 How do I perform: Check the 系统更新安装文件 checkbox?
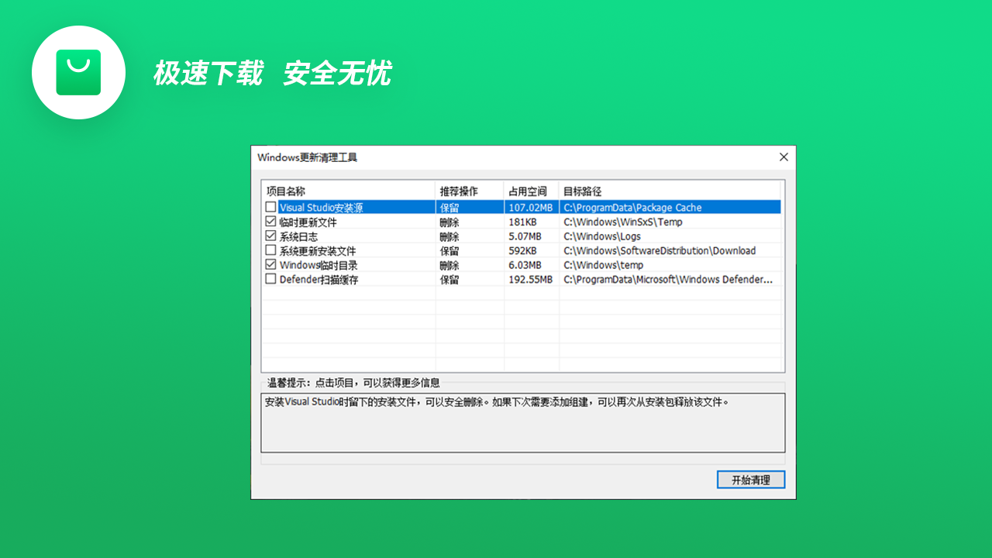tap(271, 250)
